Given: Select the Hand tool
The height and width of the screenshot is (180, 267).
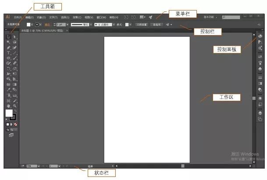Looking at the screenshot, I should pos(8,106).
